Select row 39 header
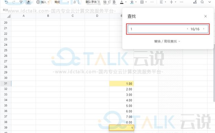The image size is (215, 133). point(5,127)
